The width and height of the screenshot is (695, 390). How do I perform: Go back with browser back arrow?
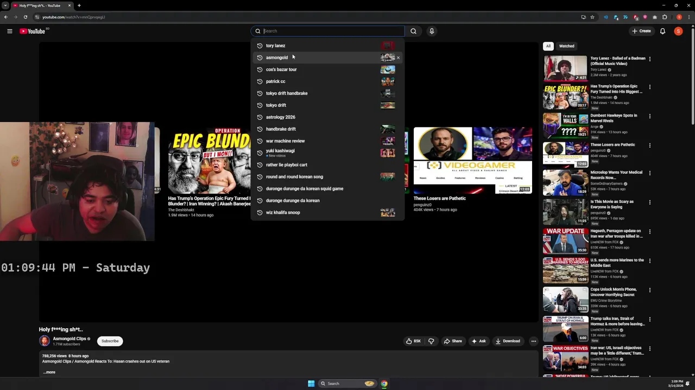(x=6, y=17)
